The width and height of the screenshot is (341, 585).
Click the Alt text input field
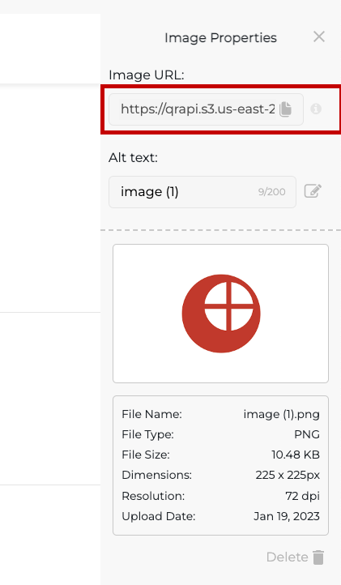pos(202,192)
